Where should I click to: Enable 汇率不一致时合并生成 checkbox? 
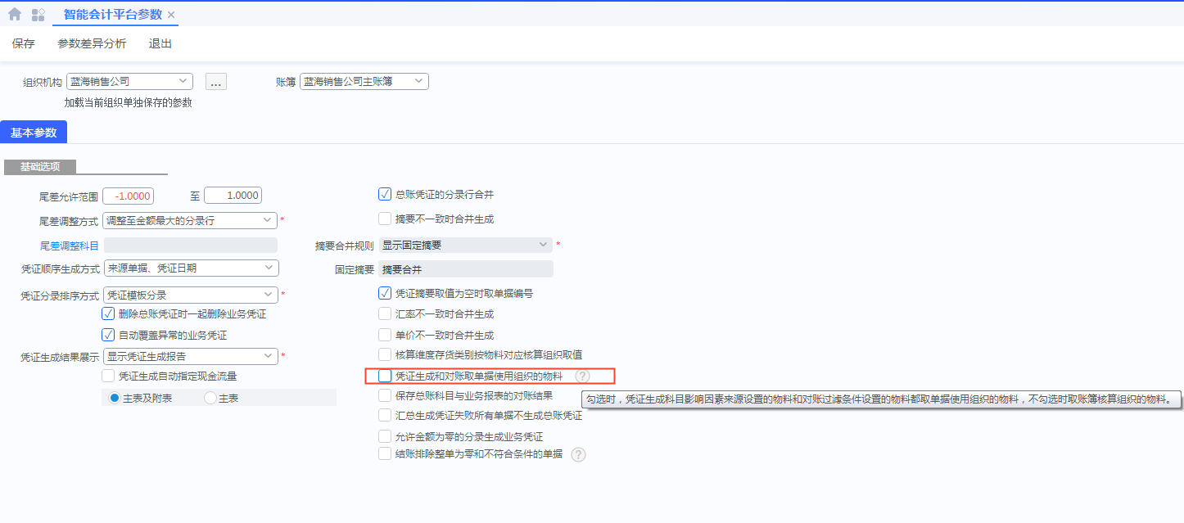(385, 313)
